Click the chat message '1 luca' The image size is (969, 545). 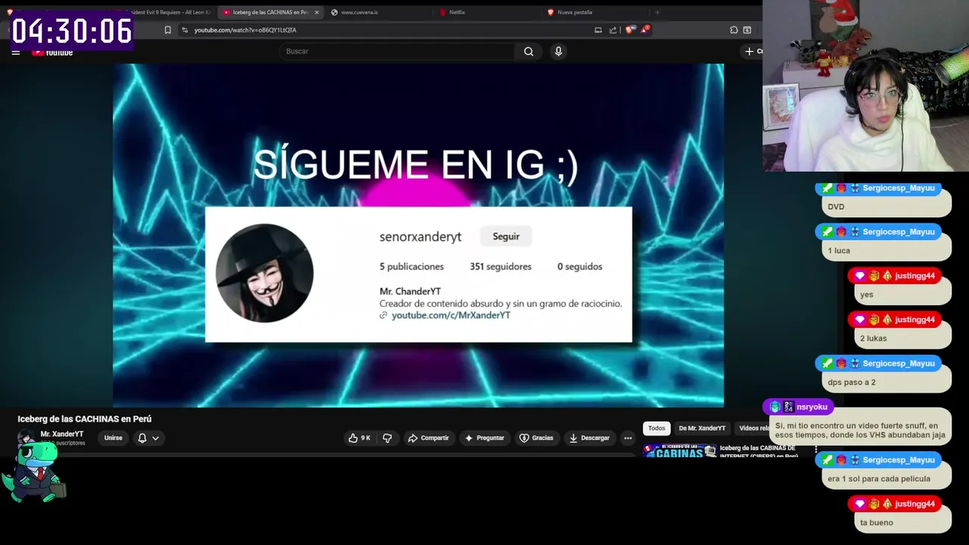[x=886, y=251]
